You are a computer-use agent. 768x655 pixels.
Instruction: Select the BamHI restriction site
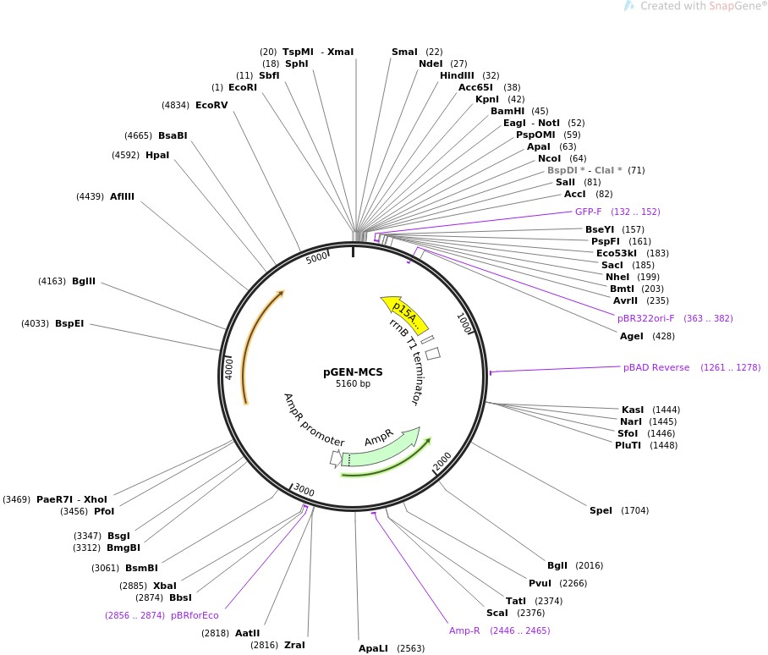[x=507, y=111]
